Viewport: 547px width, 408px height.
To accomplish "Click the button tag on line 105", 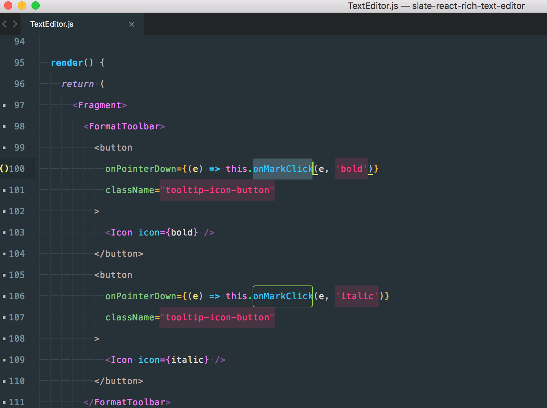I will [x=113, y=275].
